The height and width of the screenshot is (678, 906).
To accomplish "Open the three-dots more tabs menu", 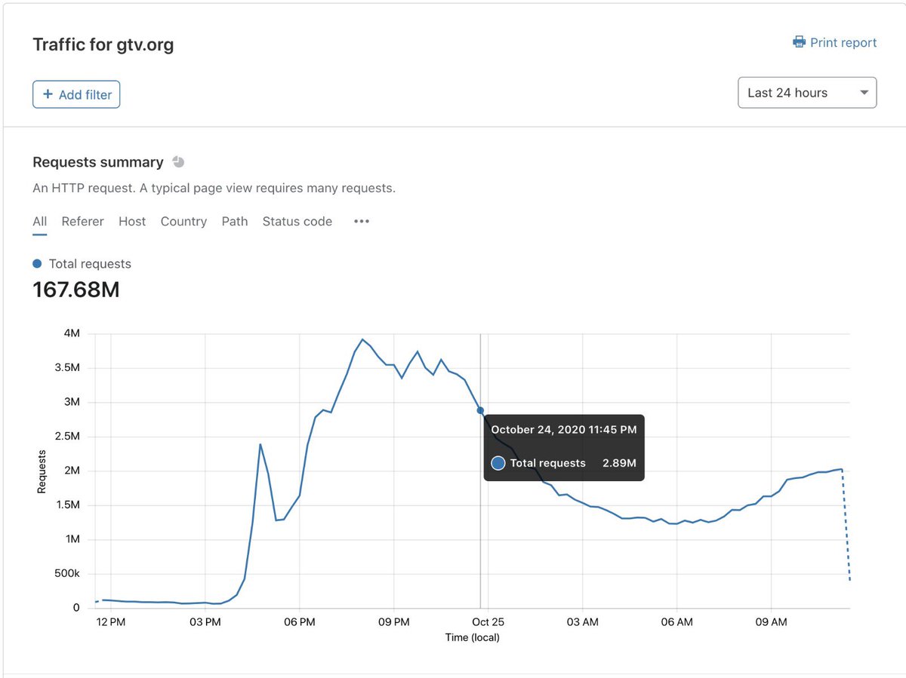I will (x=362, y=222).
